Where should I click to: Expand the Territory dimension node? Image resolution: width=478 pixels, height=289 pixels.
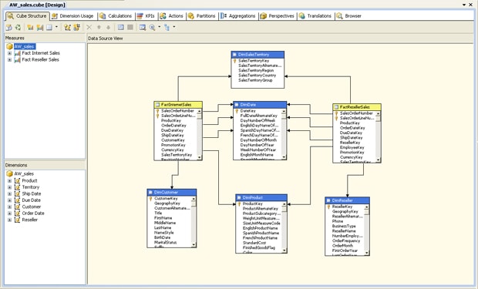pos(9,187)
